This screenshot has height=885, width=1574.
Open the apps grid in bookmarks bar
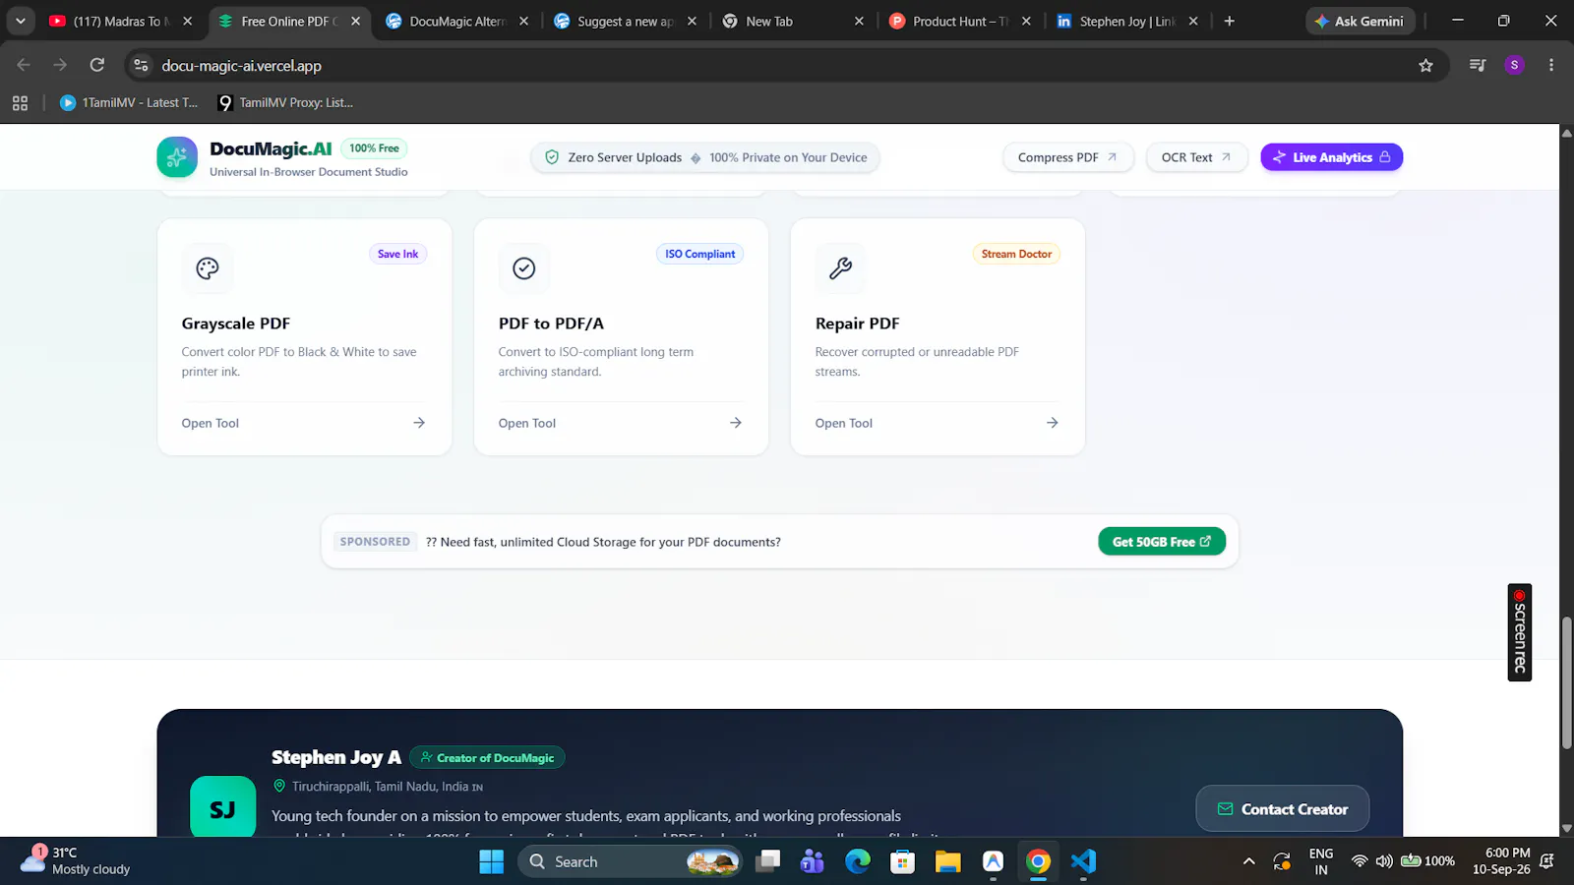tap(20, 102)
